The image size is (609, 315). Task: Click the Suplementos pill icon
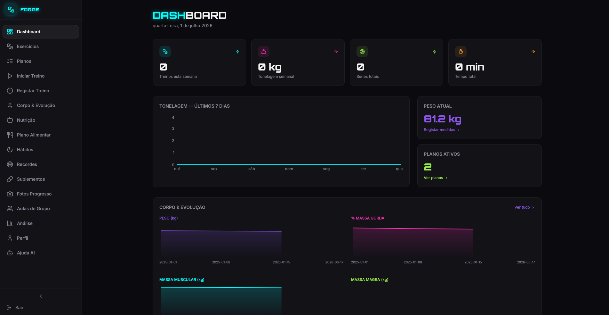[x=10, y=179]
